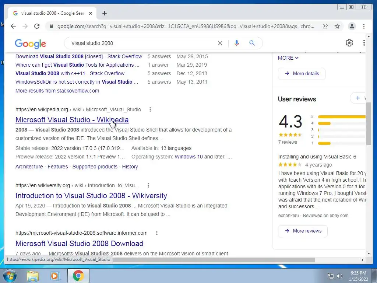Click the More reviews button
Viewport: 377px width, 283px height.
[303, 231]
